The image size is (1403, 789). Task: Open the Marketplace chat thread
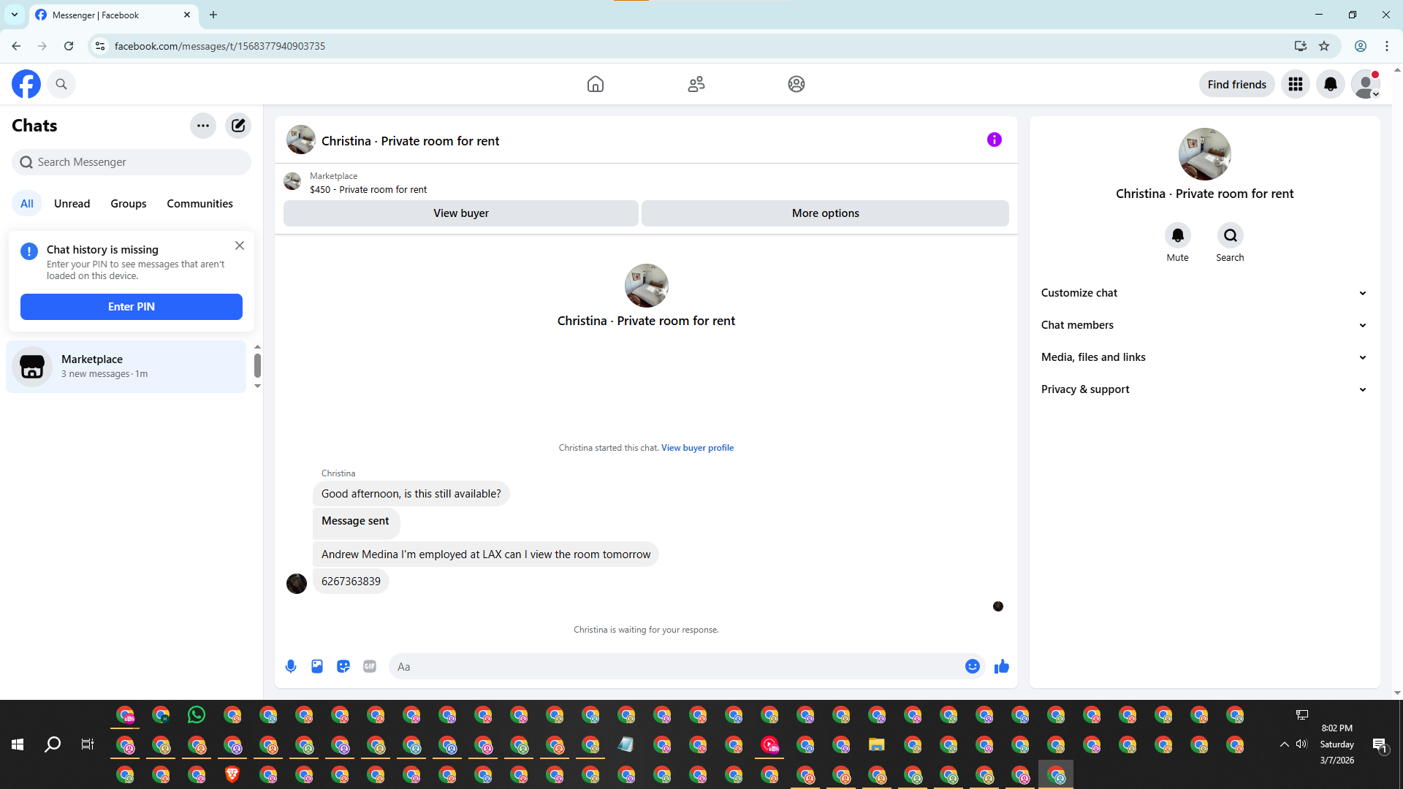(x=126, y=367)
